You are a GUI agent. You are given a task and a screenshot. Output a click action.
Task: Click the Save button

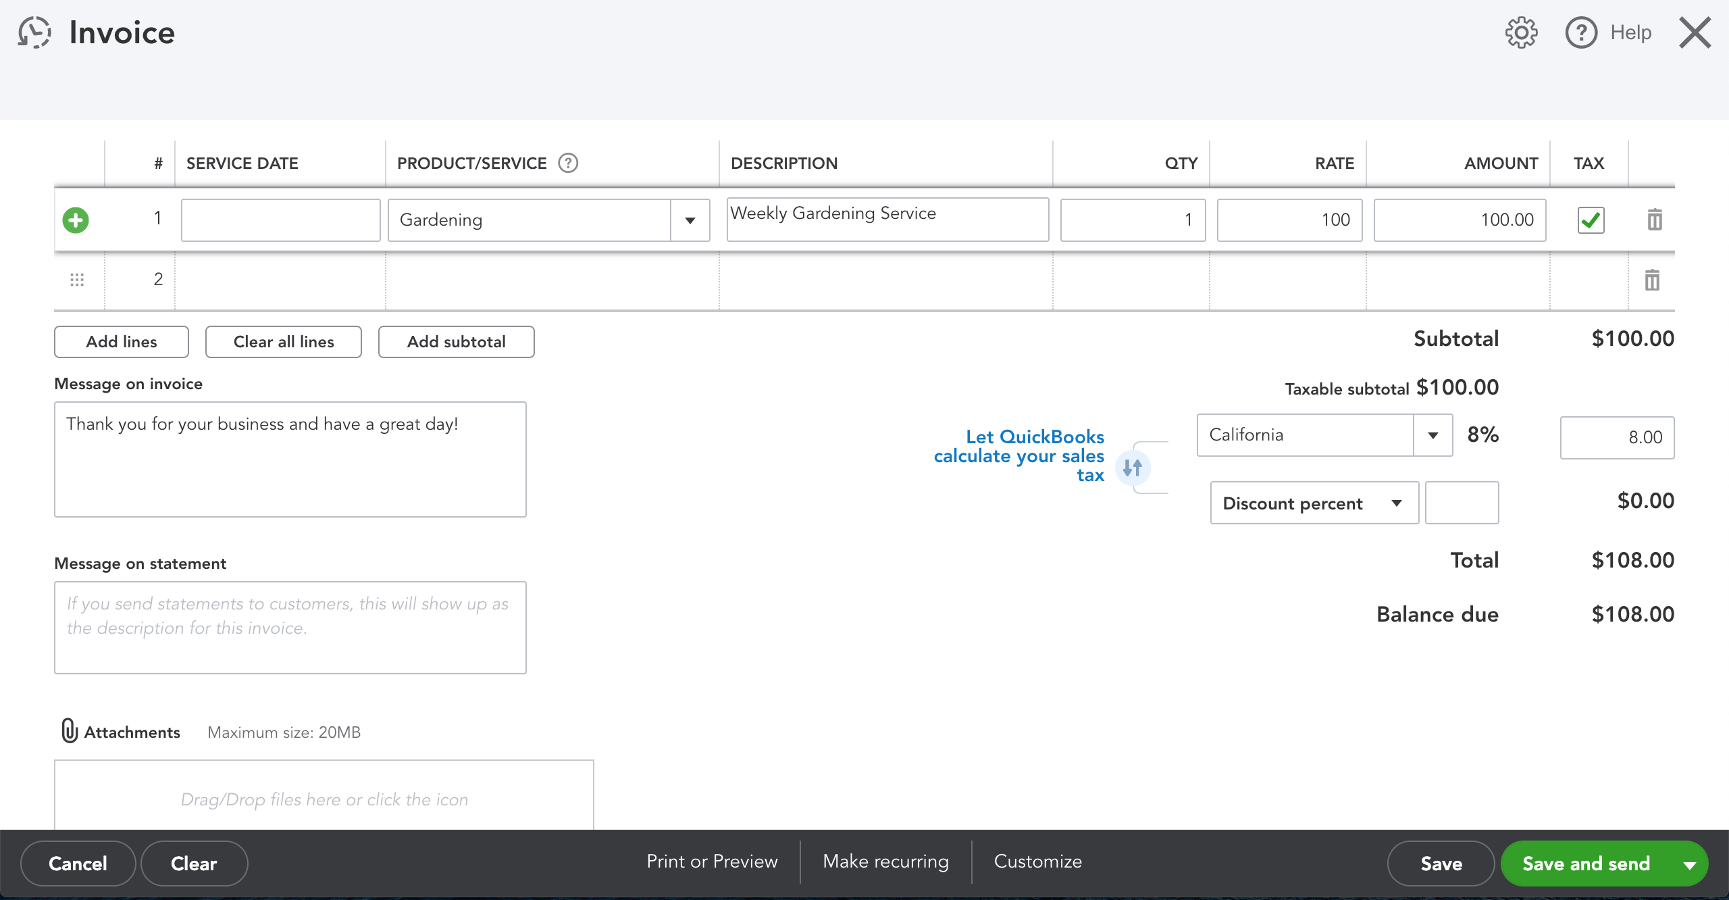(x=1441, y=864)
